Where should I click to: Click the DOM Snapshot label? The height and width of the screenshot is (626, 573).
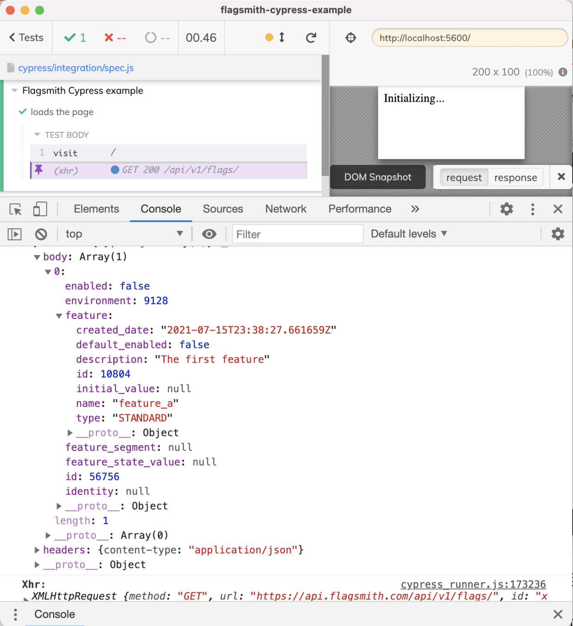tap(378, 177)
